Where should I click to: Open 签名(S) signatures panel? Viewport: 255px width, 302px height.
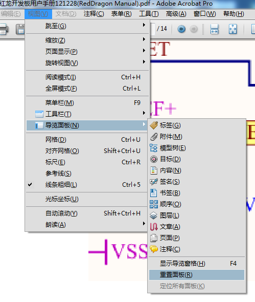[197, 182]
